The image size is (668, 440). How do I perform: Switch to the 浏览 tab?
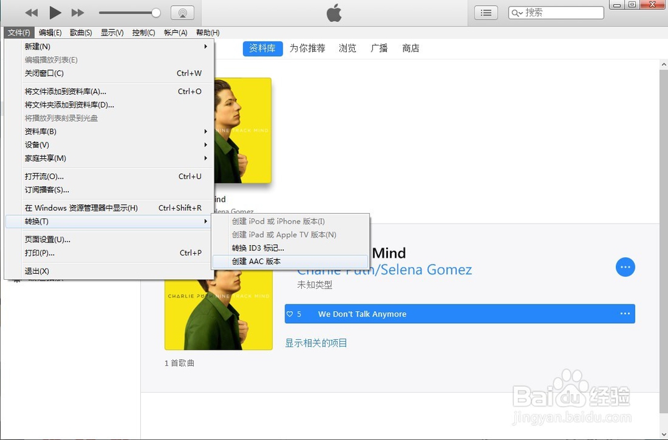point(347,49)
